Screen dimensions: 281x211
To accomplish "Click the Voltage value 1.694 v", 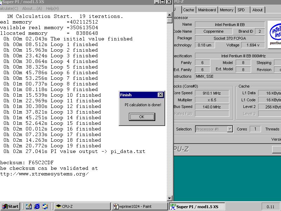I will (253, 45).
